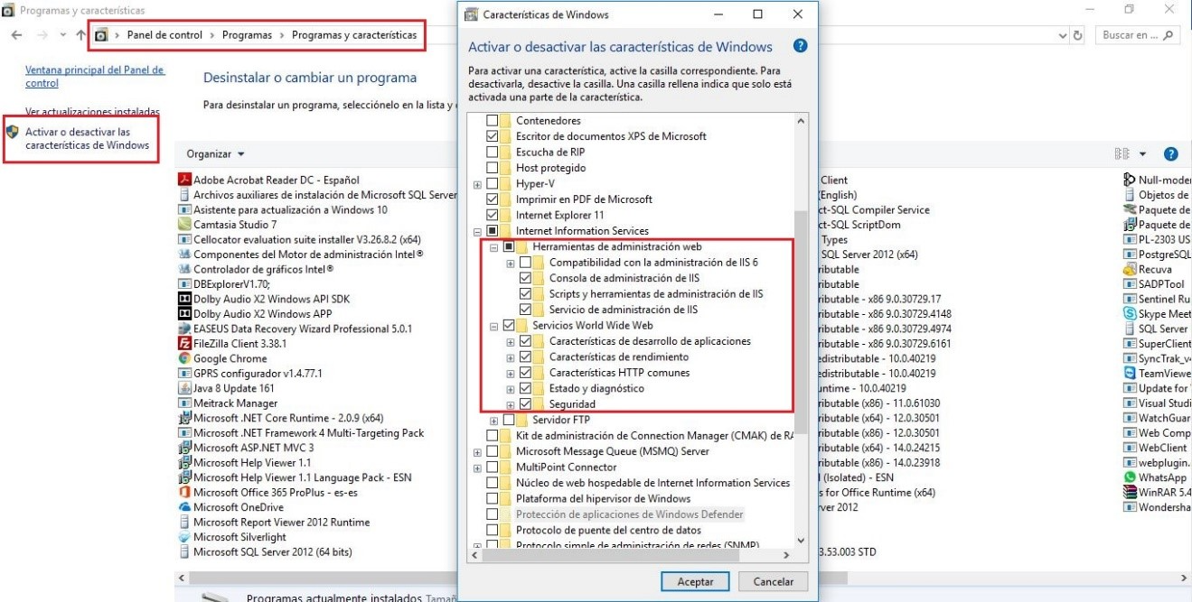Click the Cancelar button

(x=773, y=582)
